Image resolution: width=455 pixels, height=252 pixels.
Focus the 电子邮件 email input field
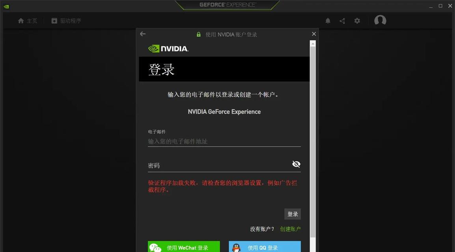click(224, 141)
